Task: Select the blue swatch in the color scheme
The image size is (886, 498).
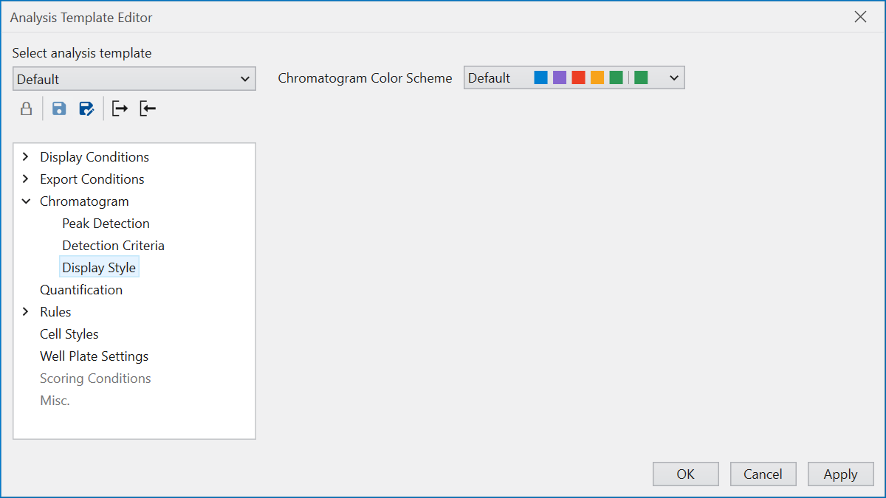Action: click(540, 77)
